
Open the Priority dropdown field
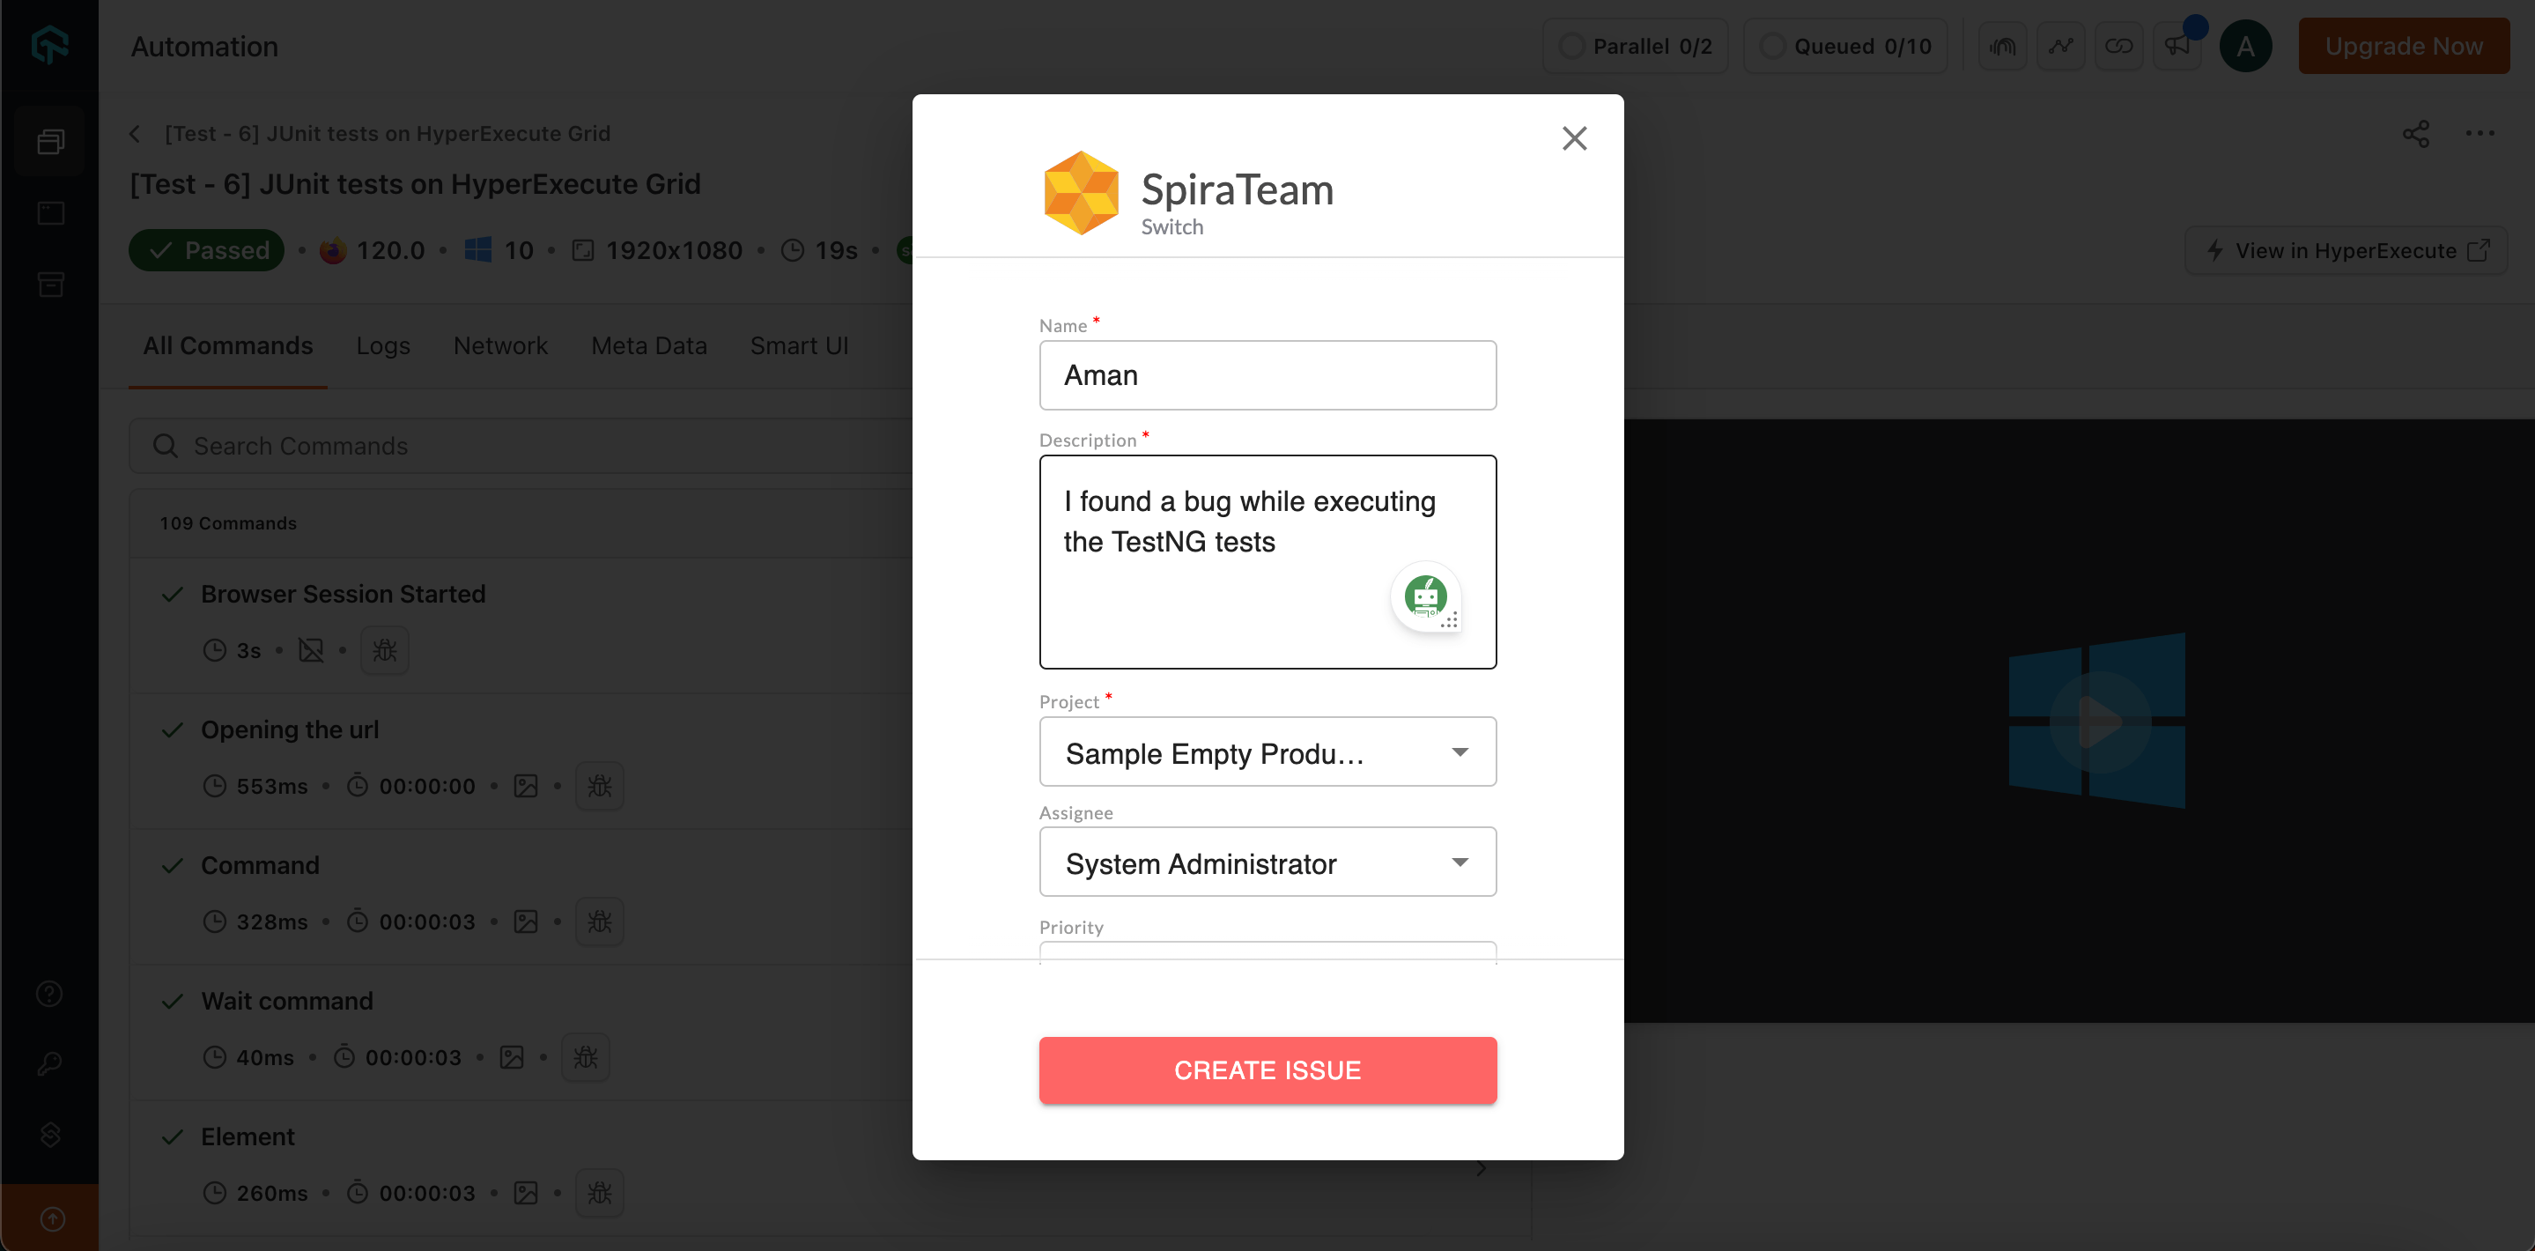click(x=1267, y=951)
